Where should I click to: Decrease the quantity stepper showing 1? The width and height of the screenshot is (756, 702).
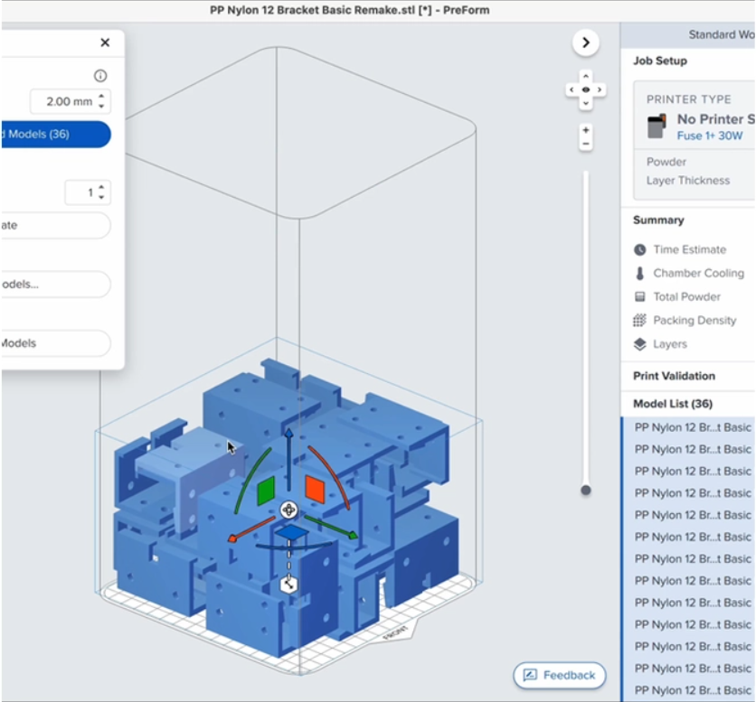pyautogui.click(x=101, y=197)
